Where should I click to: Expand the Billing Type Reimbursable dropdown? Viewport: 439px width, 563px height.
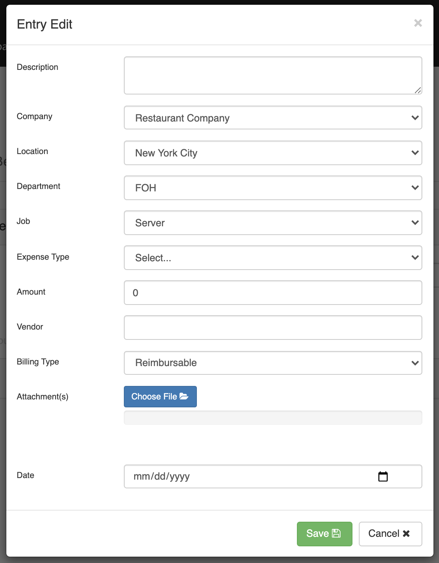click(273, 362)
